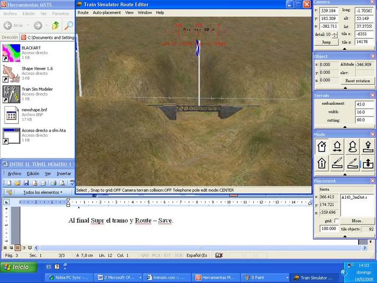The width and height of the screenshot is (377, 283).
Task: Choose the move object mode icon
Action: coord(338,146)
